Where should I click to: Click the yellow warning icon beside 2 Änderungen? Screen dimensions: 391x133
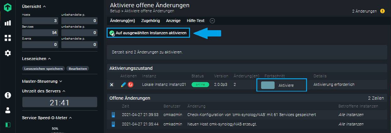382,11
